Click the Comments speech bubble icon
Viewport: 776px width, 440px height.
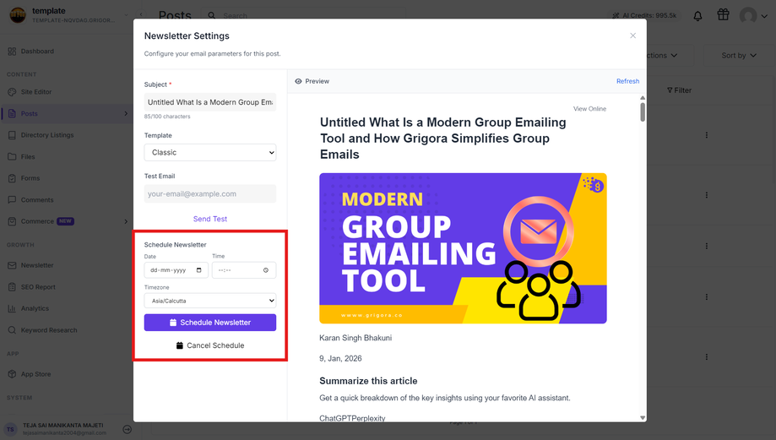coord(12,200)
